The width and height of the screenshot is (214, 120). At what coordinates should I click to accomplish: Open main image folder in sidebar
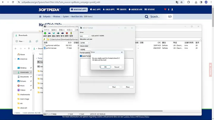tap(23, 99)
